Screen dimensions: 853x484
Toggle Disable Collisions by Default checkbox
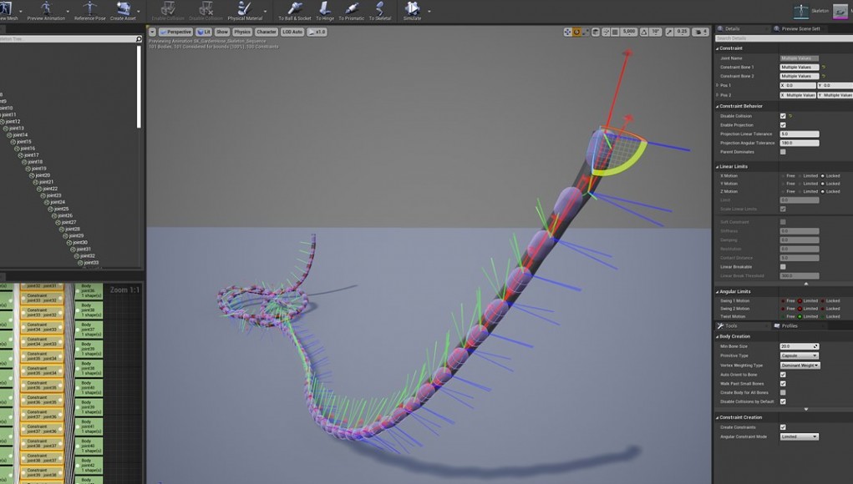click(x=783, y=401)
